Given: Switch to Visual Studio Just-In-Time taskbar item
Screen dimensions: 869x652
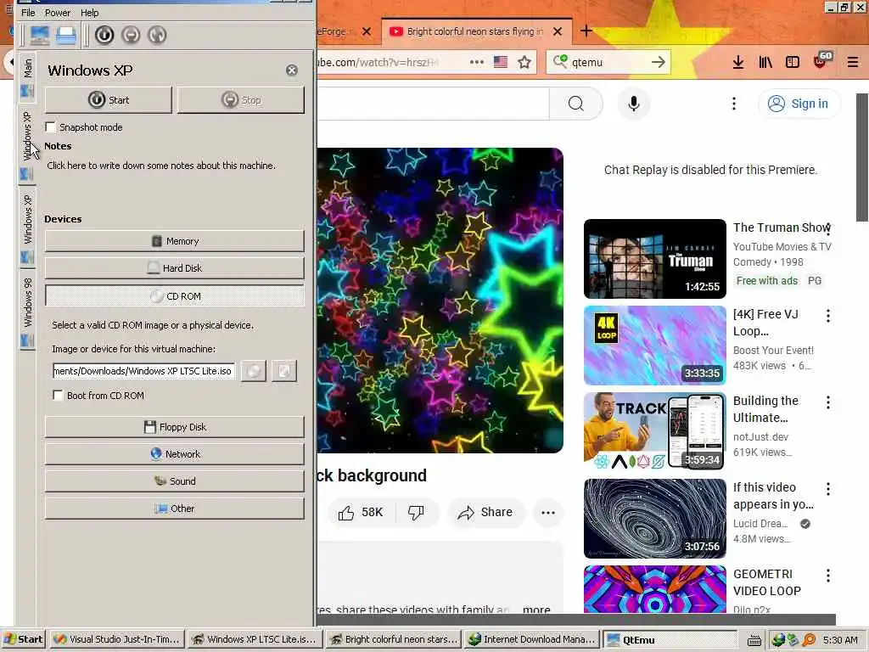Looking at the screenshot, I should click(x=117, y=639).
